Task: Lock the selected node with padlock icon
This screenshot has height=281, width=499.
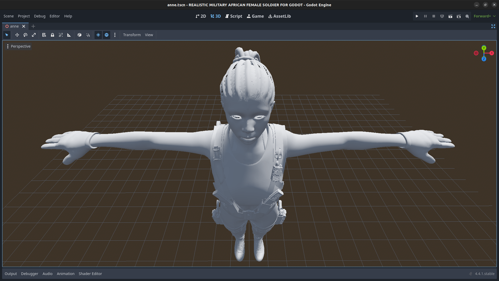Action: click(52, 35)
